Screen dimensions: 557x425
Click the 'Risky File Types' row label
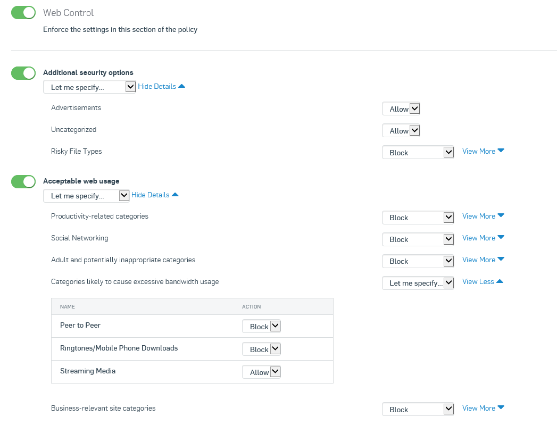77,151
